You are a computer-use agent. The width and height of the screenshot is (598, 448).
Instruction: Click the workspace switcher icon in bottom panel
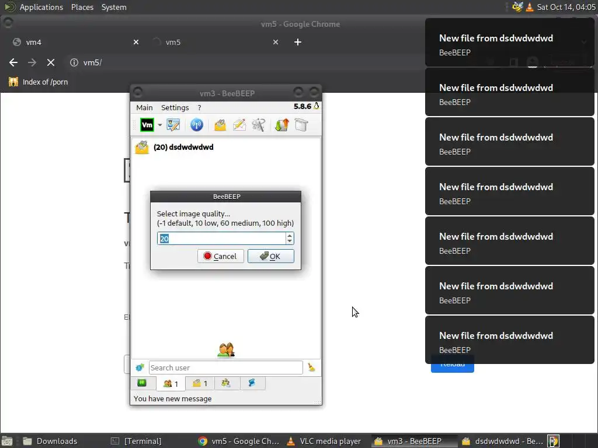(554, 441)
